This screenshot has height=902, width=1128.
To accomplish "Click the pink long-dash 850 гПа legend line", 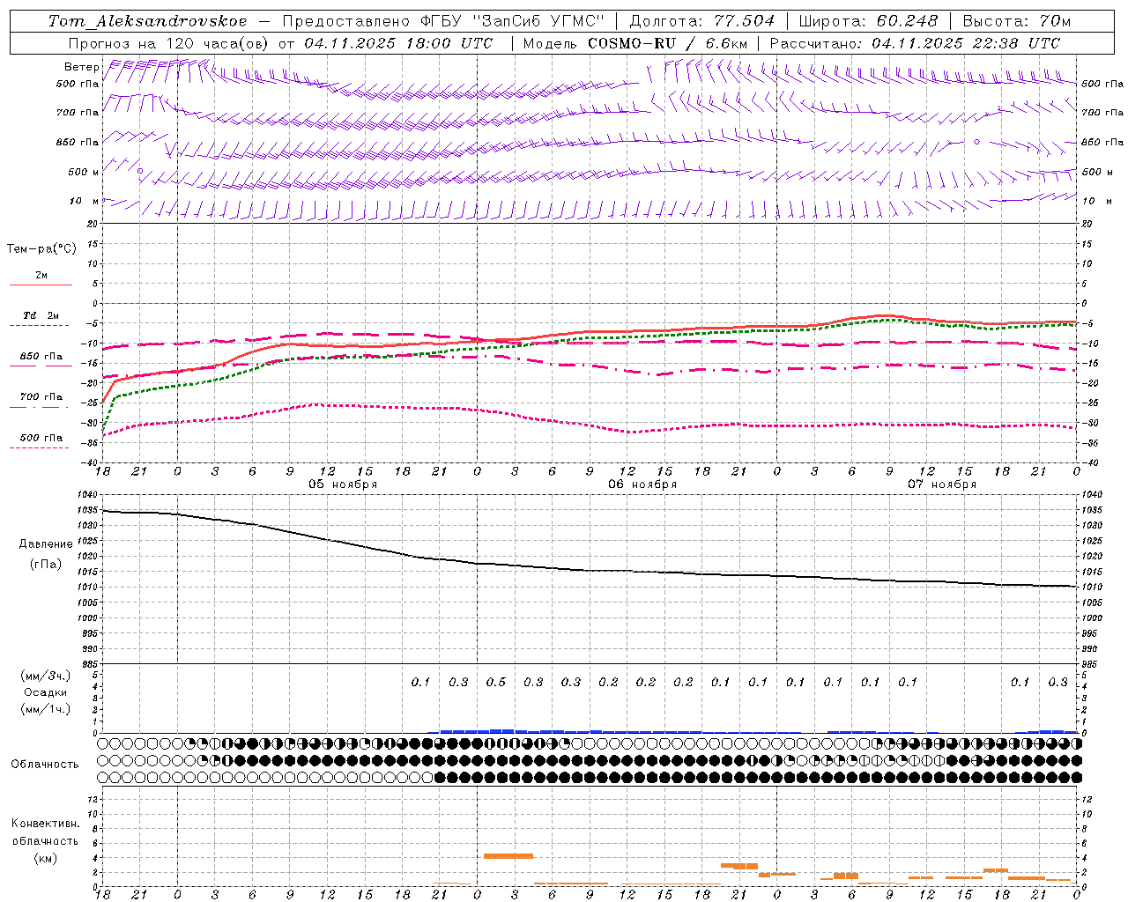I will click(39, 366).
